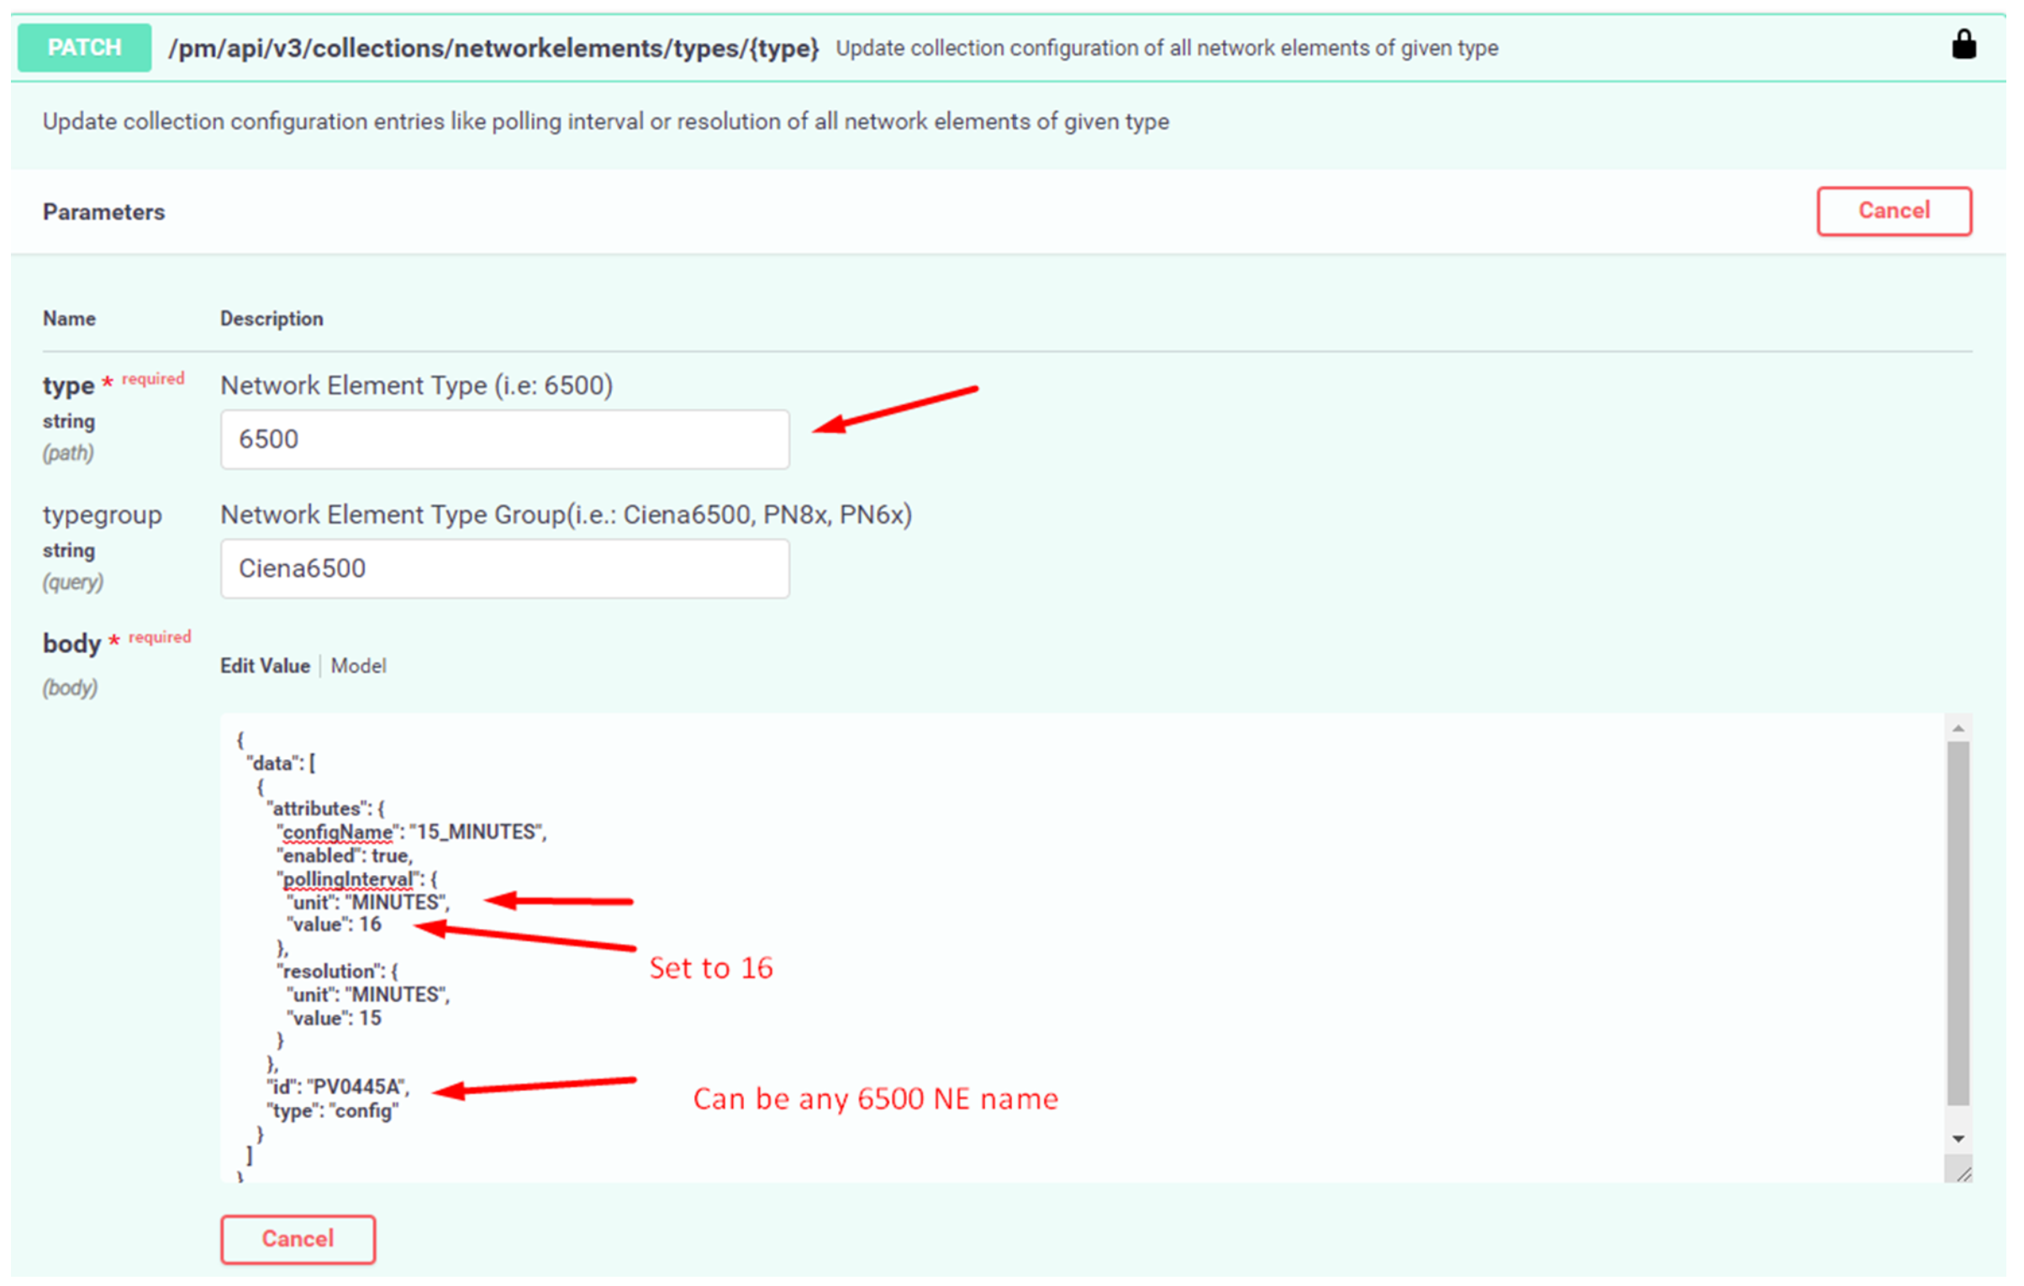Click the typegroup field containing Ciena6500
Image resolution: width=2024 pixels, height=1286 pixels.
pyautogui.click(x=504, y=568)
